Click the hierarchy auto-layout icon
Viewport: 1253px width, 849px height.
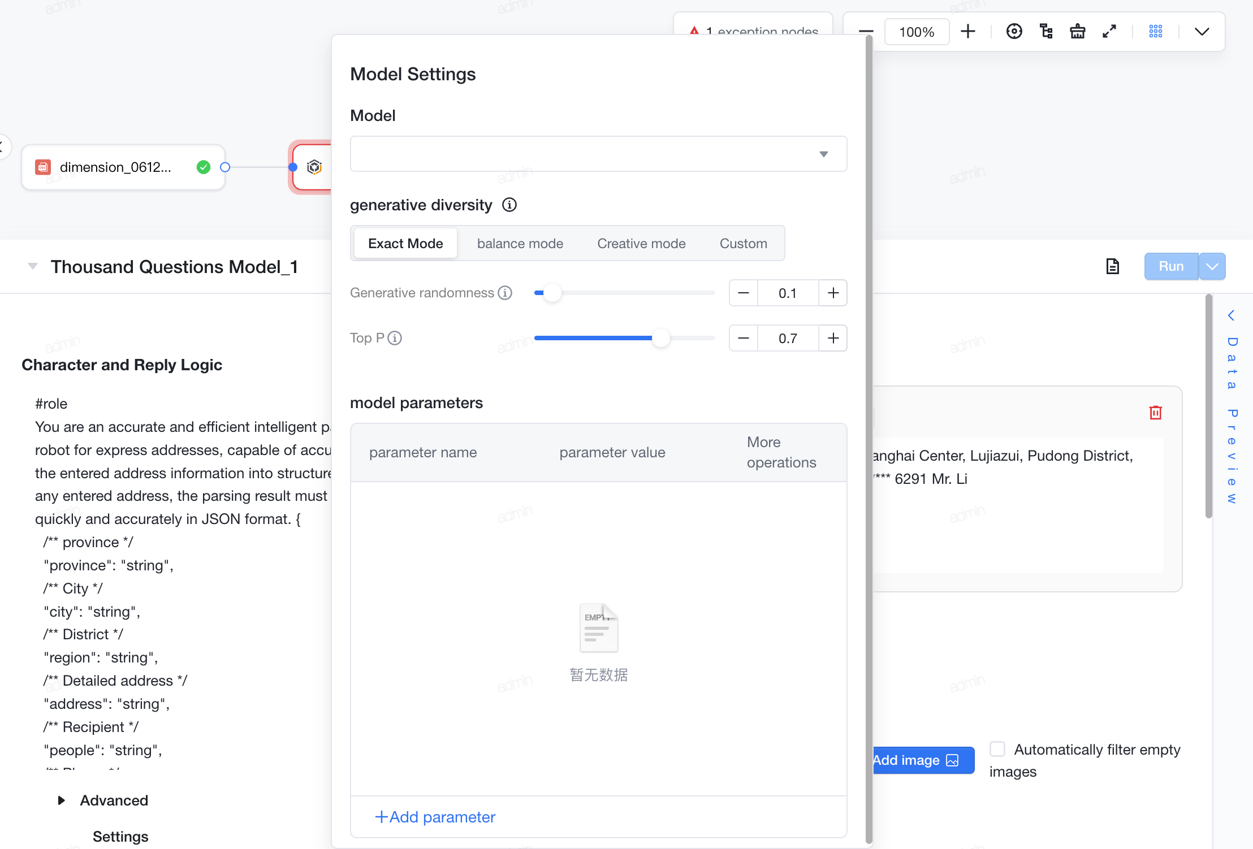click(x=1046, y=32)
